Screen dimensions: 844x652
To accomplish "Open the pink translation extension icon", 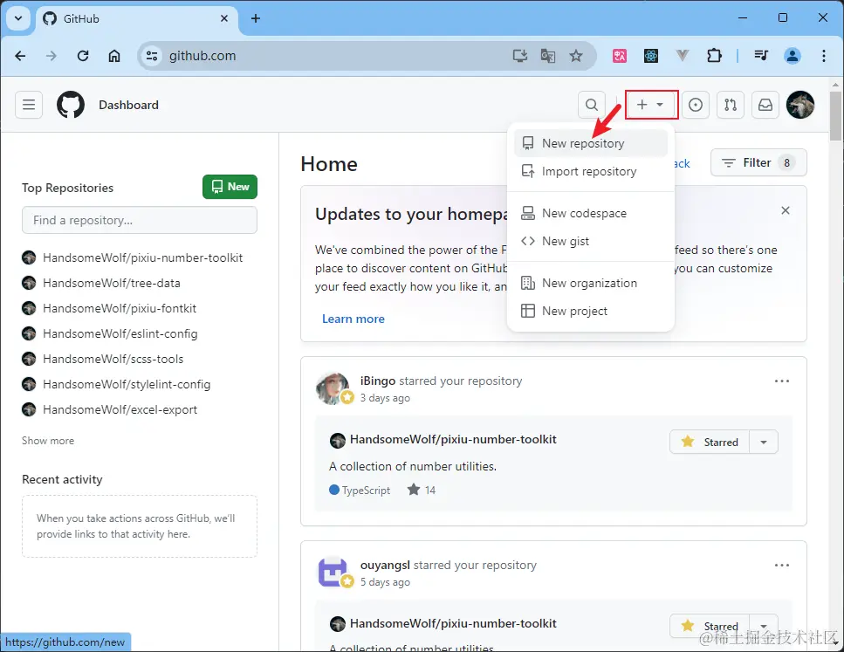I will click(x=620, y=56).
